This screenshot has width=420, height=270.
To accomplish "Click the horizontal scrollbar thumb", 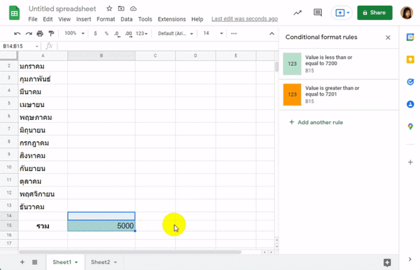I will (x=130, y=252).
